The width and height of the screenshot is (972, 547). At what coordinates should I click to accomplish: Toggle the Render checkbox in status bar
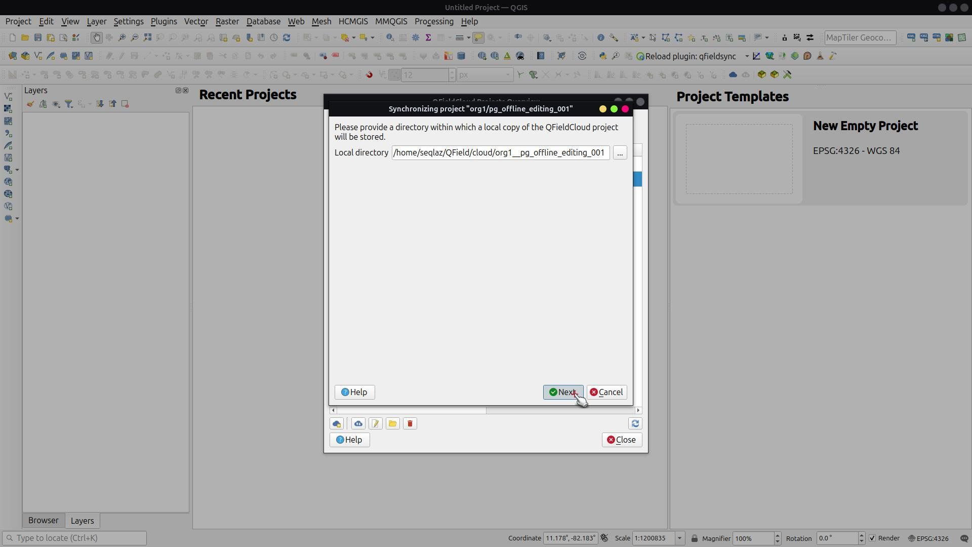872,538
